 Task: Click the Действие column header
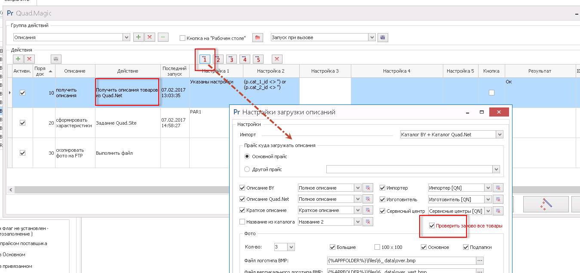click(x=128, y=71)
